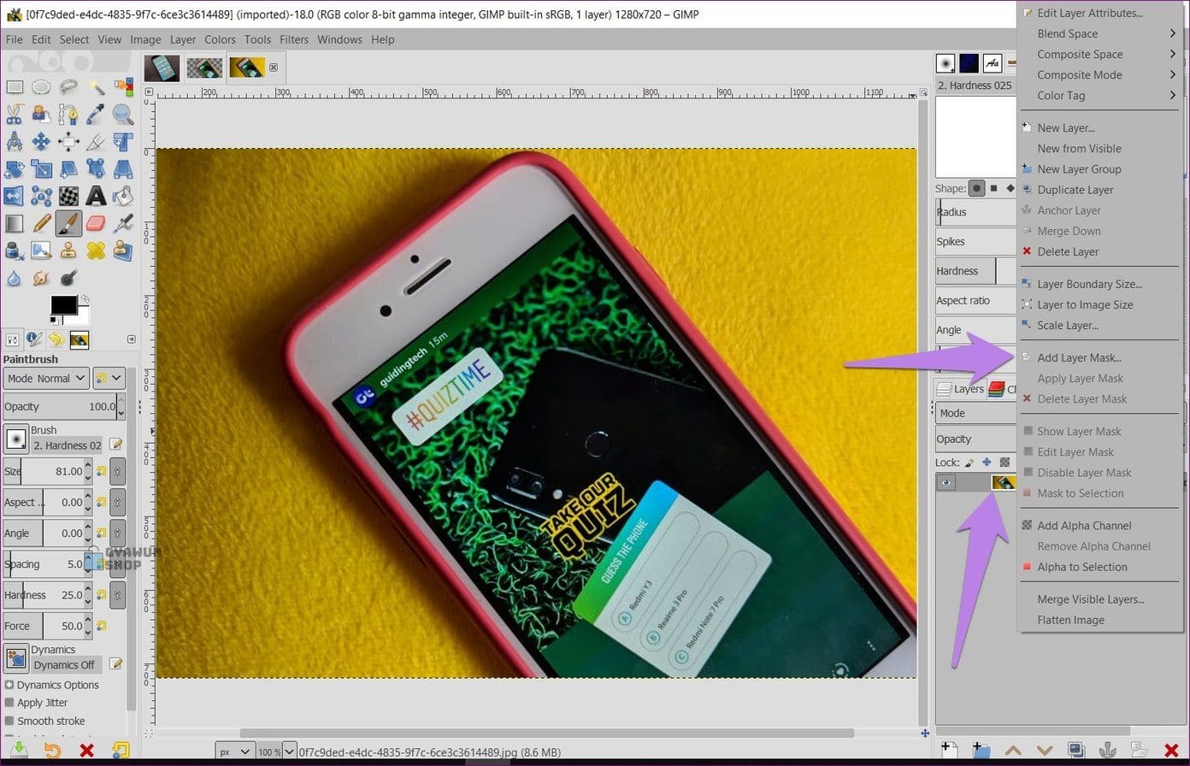Viewport: 1190px width, 766px height.
Task: Select the Scissors Select tool
Action: point(15,115)
